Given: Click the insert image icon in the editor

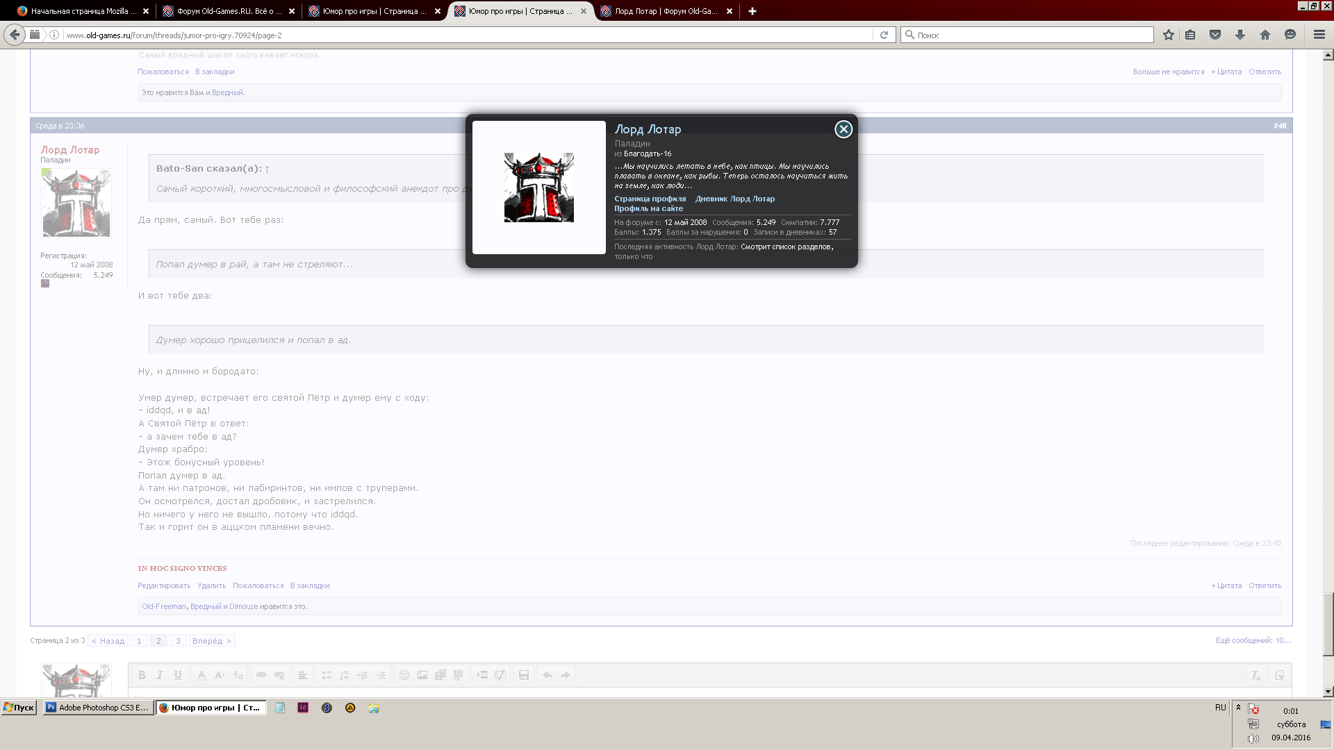Looking at the screenshot, I should 422,675.
